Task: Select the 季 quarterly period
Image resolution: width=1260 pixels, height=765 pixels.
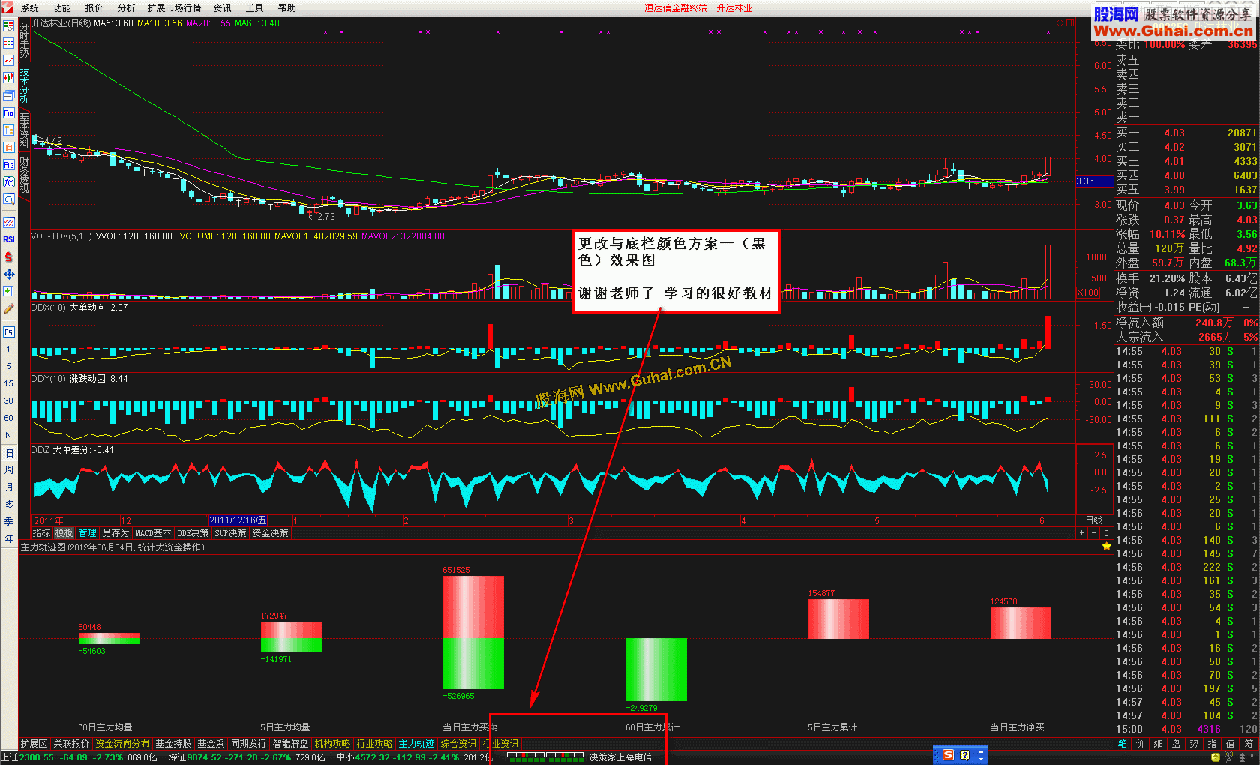Action: pyautogui.click(x=9, y=522)
